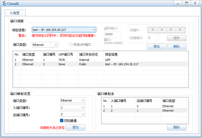Viewport: 202px width, 138px height.
Task: Click 增加 button in port creation section
Action: 156,47
